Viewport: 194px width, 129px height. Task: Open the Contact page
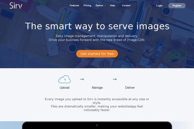(126, 5)
